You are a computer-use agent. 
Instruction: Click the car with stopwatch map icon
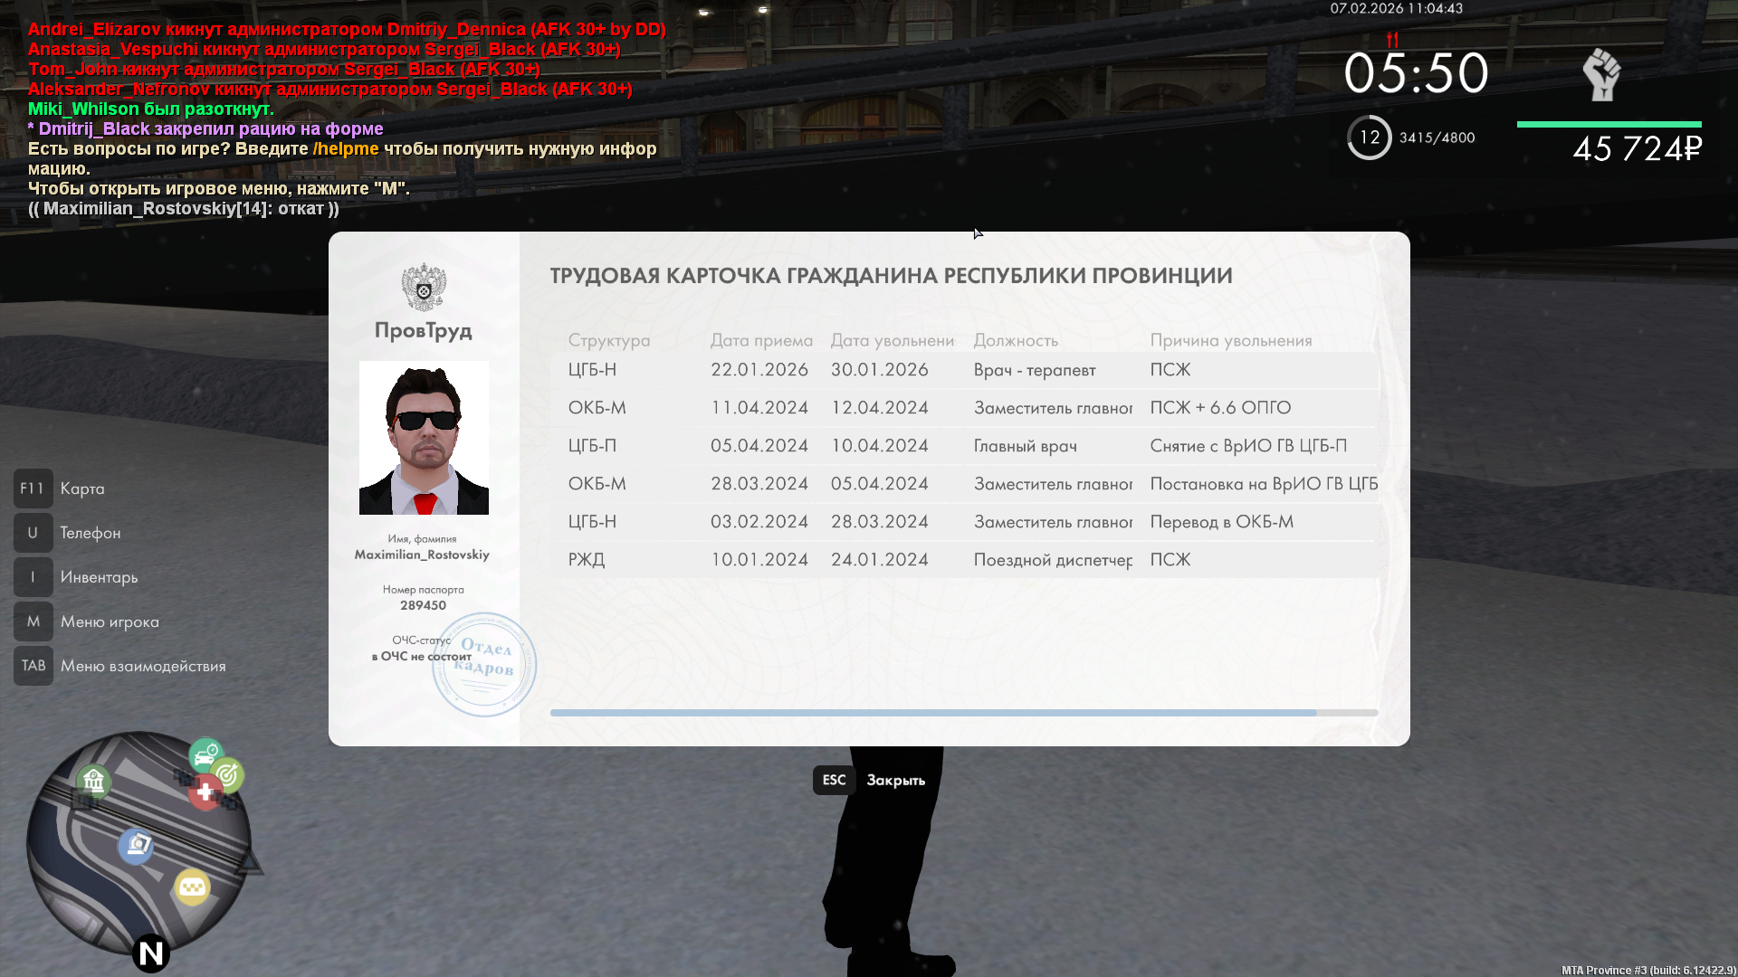coord(205,753)
